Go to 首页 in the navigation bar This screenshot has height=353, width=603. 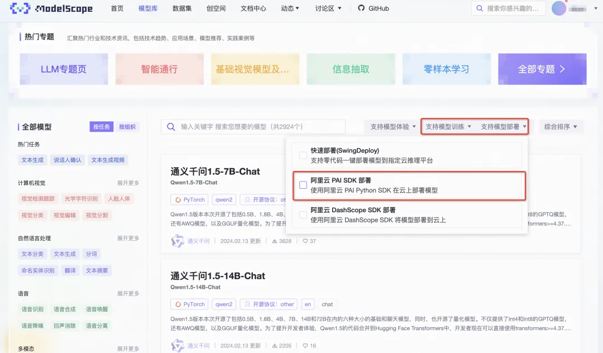pyautogui.click(x=117, y=8)
